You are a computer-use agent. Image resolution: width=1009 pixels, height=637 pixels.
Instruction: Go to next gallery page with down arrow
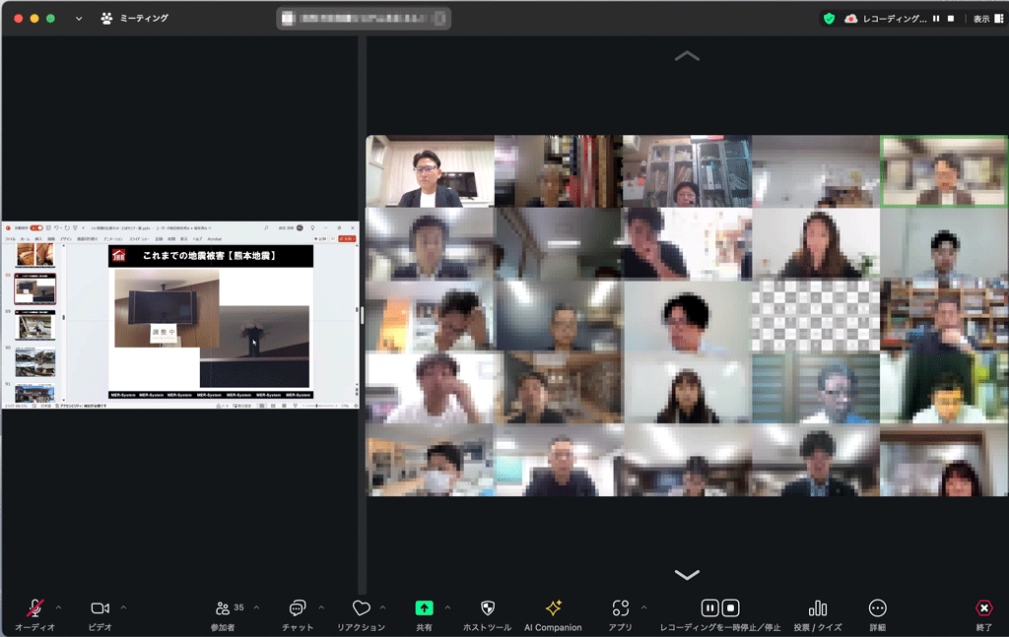coord(687,574)
